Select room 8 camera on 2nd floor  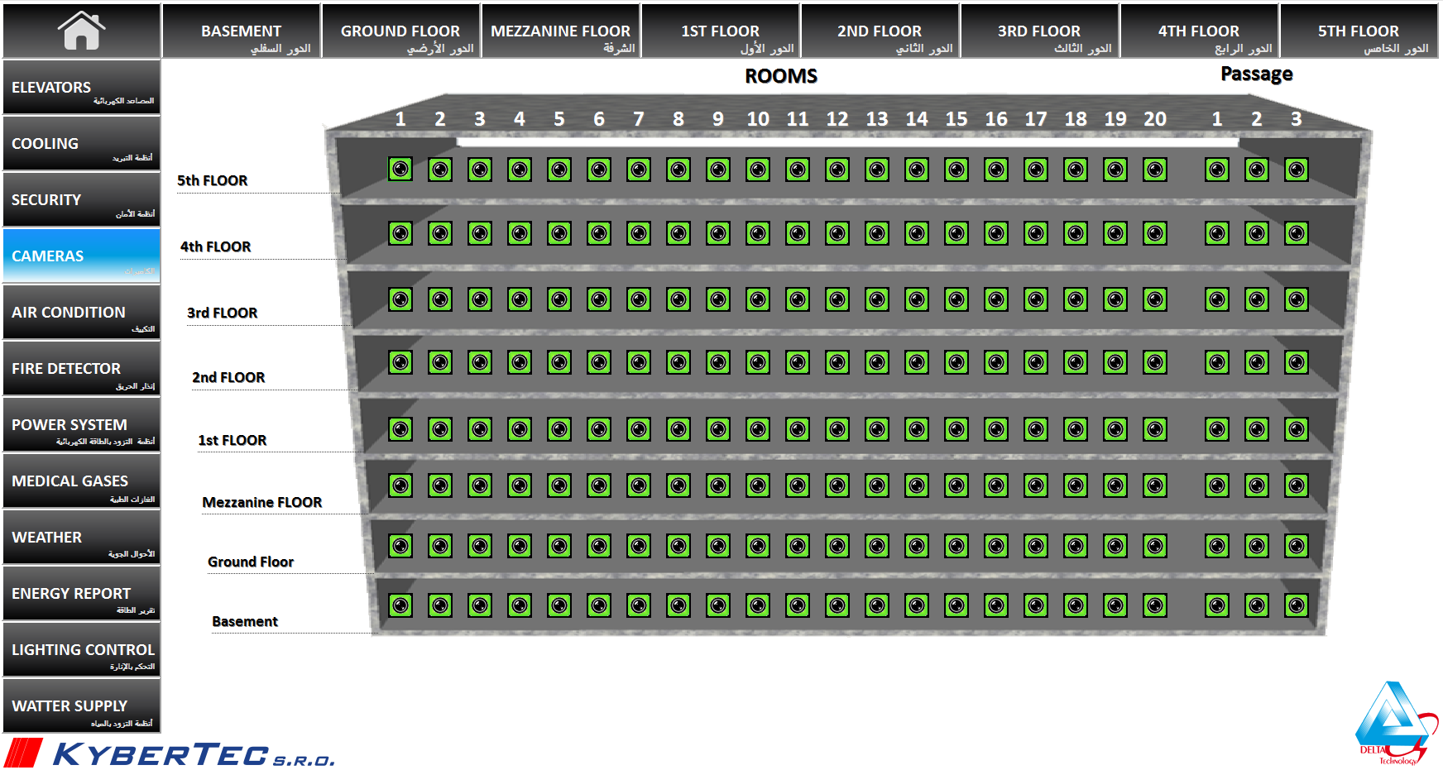pyautogui.click(x=678, y=362)
